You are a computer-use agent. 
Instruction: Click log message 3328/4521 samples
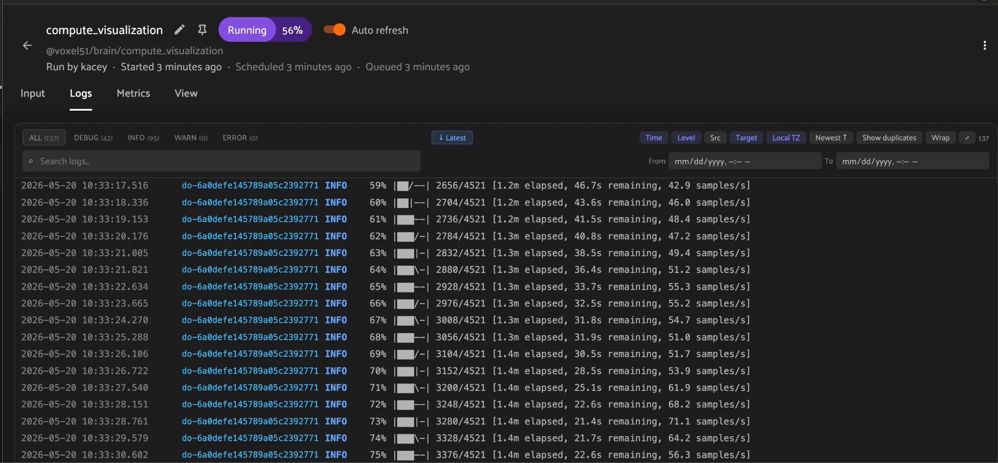(x=559, y=438)
